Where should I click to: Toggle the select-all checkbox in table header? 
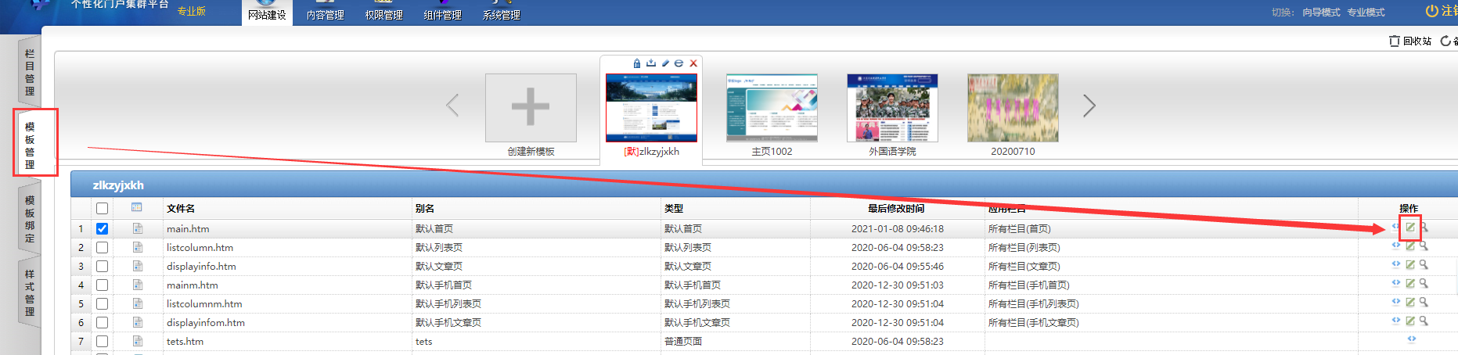pos(102,209)
